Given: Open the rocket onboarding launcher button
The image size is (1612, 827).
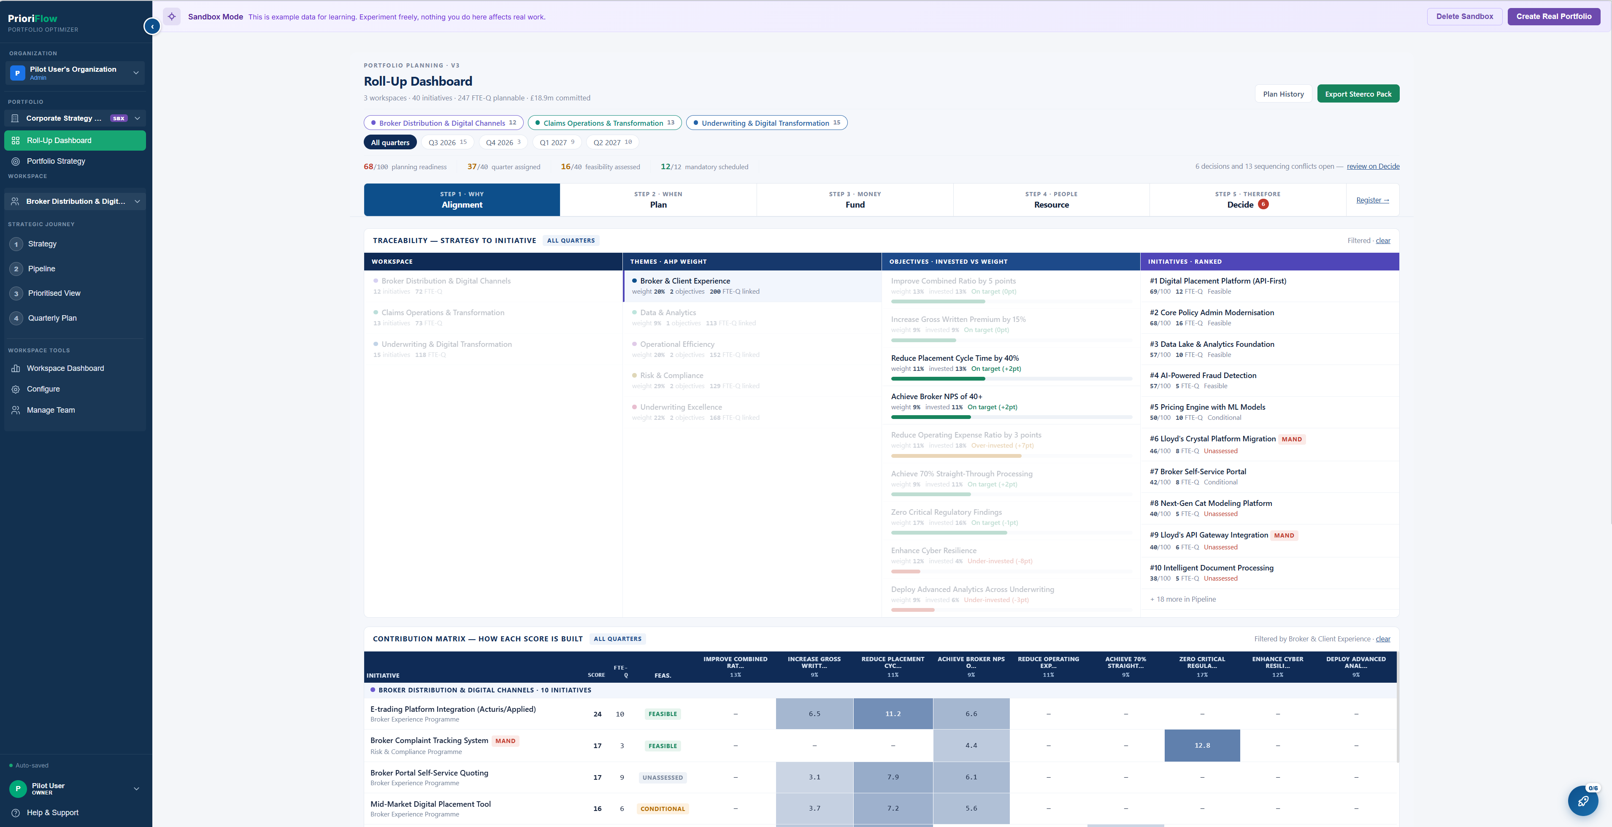Looking at the screenshot, I should [1582, 801].
